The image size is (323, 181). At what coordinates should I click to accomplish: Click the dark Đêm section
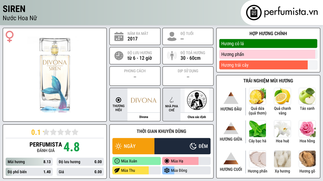182,146
